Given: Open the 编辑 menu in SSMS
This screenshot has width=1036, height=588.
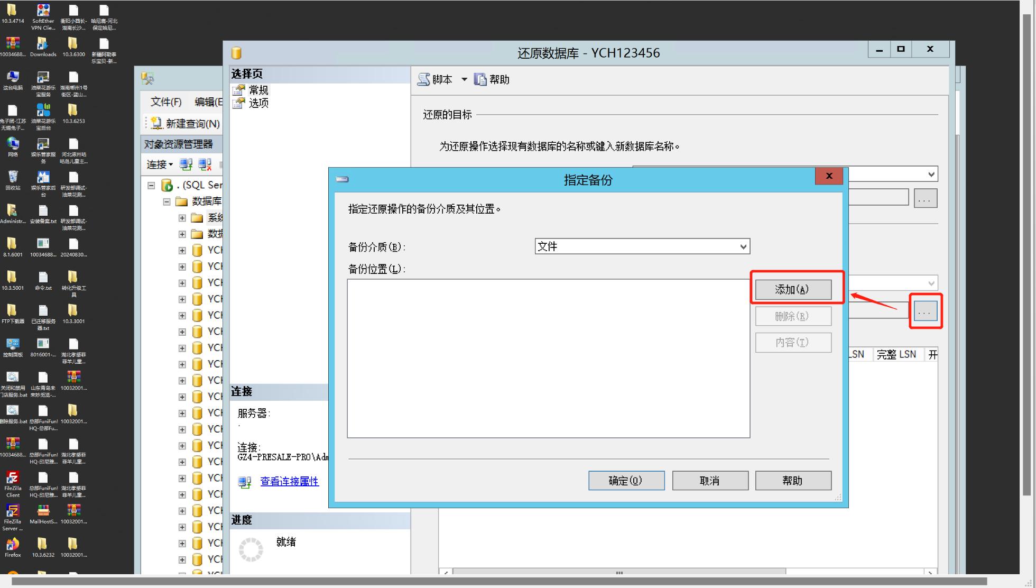Looking at the screenshot, I should (208, 102).
